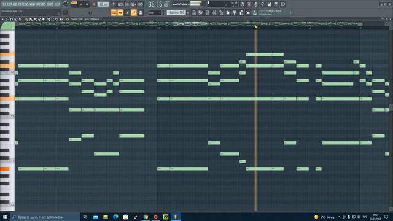This screenshot has height=221, width=393.
Task: Toggle wait for input icon
Action: [x=120, y=4]
